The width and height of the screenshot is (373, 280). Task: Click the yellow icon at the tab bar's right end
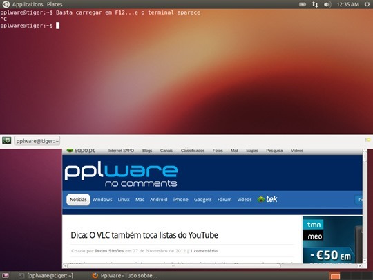(367, 140)
